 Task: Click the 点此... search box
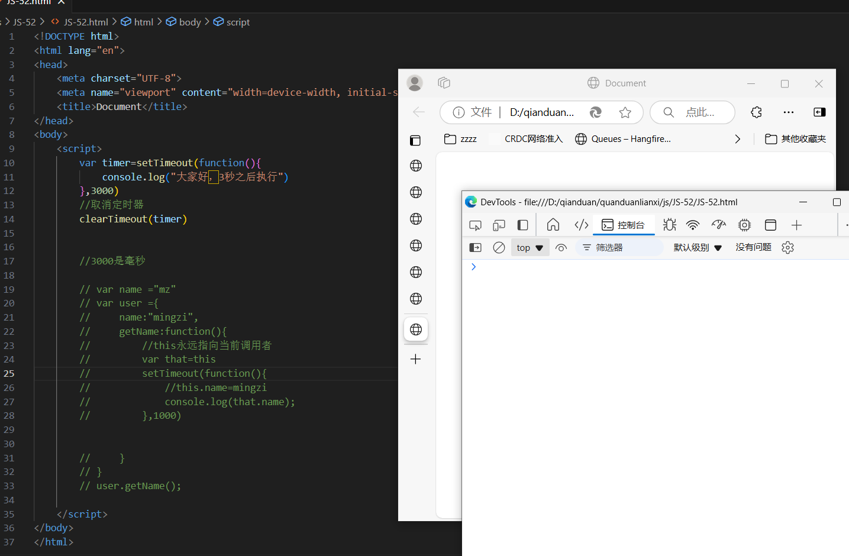pos(692,112)
